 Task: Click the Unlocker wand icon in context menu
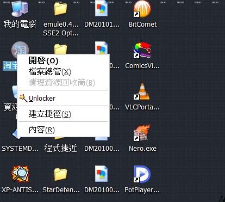click(23, 98)
